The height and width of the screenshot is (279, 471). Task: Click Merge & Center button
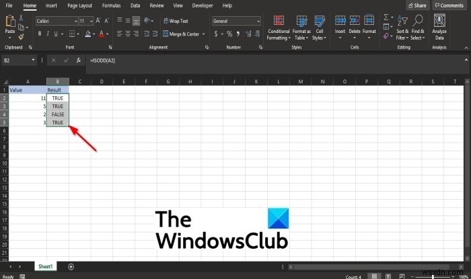[x=181, y=34]
